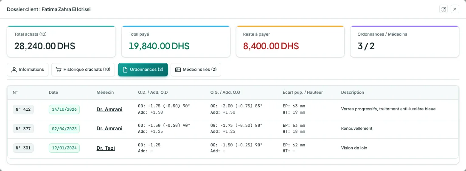
Task: Click the 28,240.00 DHS amount
Action: 45,46
